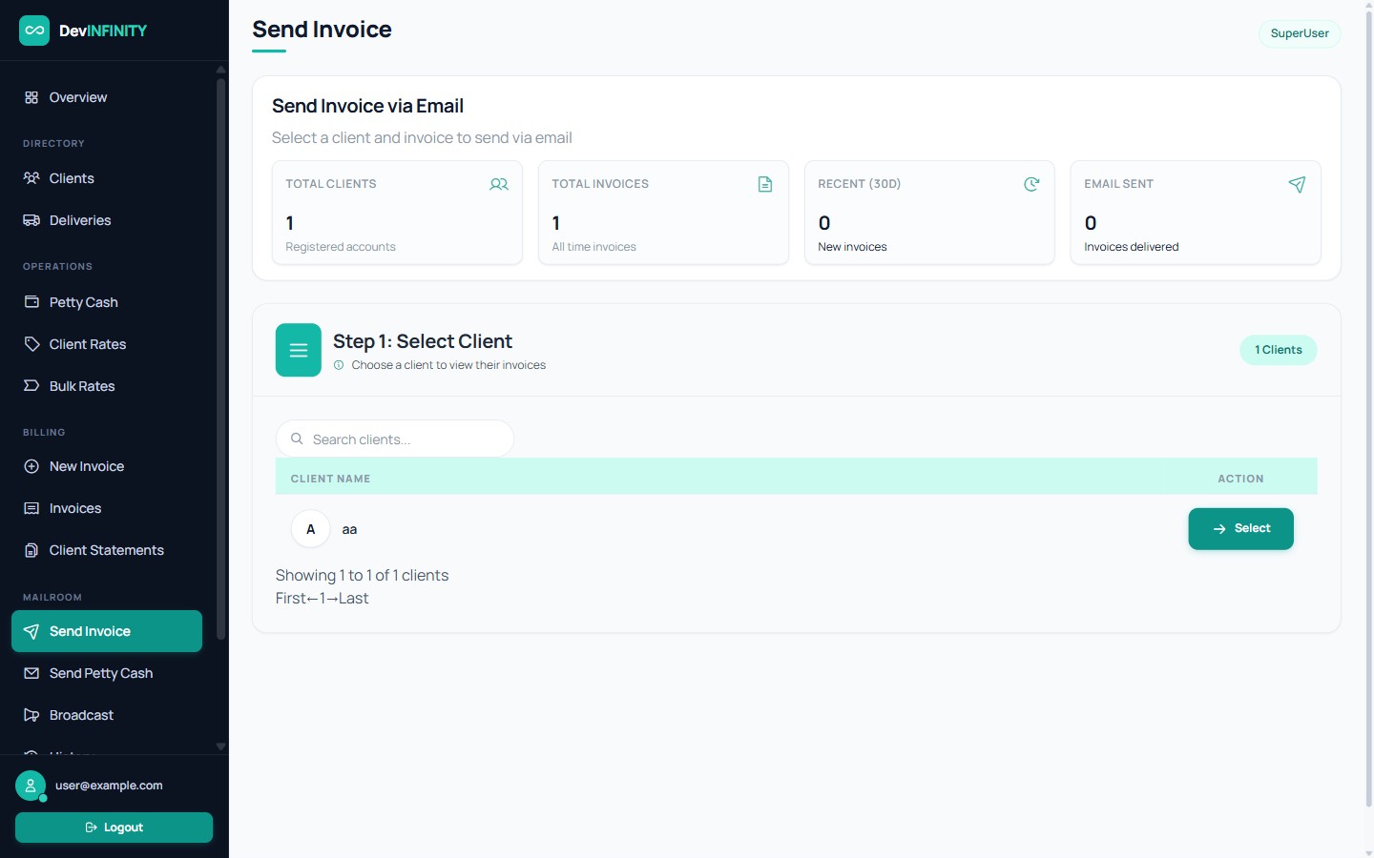This screenshot has width=1374, height=858.
Task: Navigate to Client Statements under Billing
Action: point(107,550)
